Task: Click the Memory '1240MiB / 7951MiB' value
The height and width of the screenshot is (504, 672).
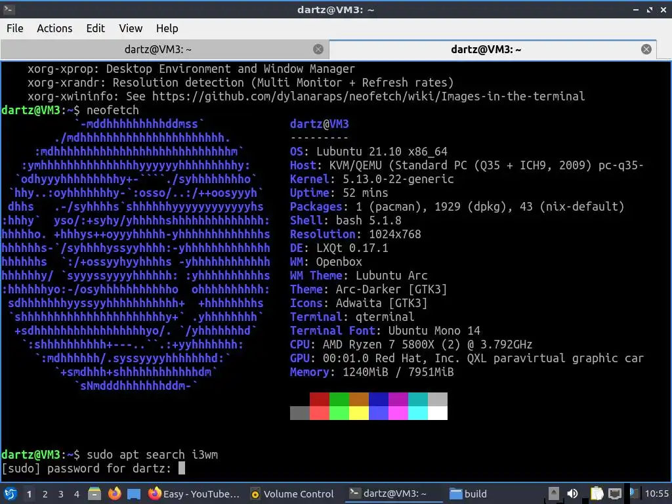Action: pos(398,372)
